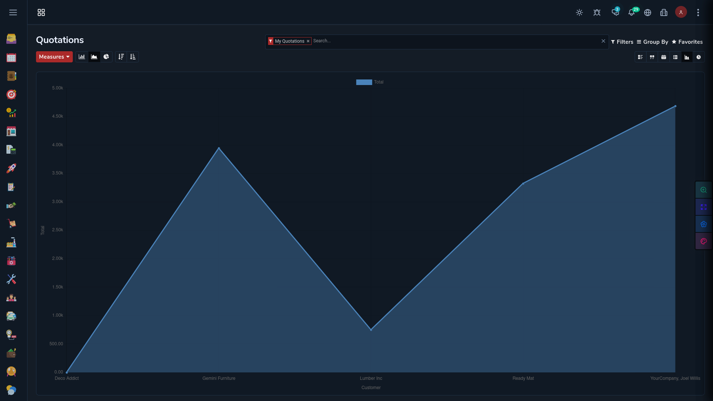Open the red toolbox app
The width and height of the screenshot is (713, 401).
point(11,261)
